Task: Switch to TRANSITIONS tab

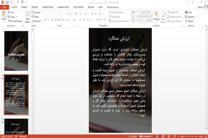Action: [x=48, y=7]
